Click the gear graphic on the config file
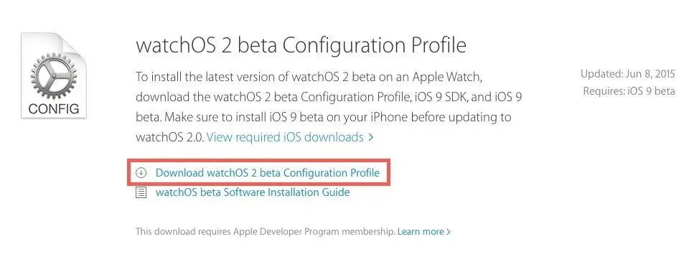 pyautogui.click(x=54, y=75)
